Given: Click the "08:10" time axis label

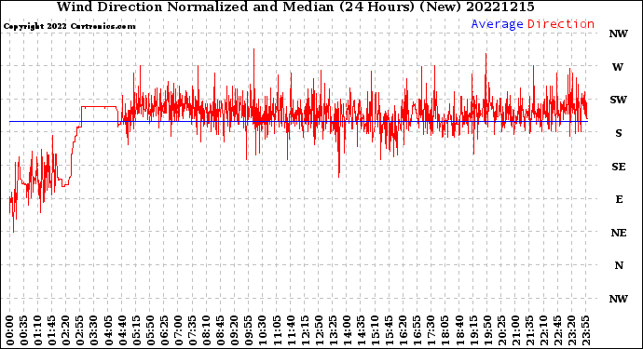Looking at the screenshot, I should pos(206,330).
